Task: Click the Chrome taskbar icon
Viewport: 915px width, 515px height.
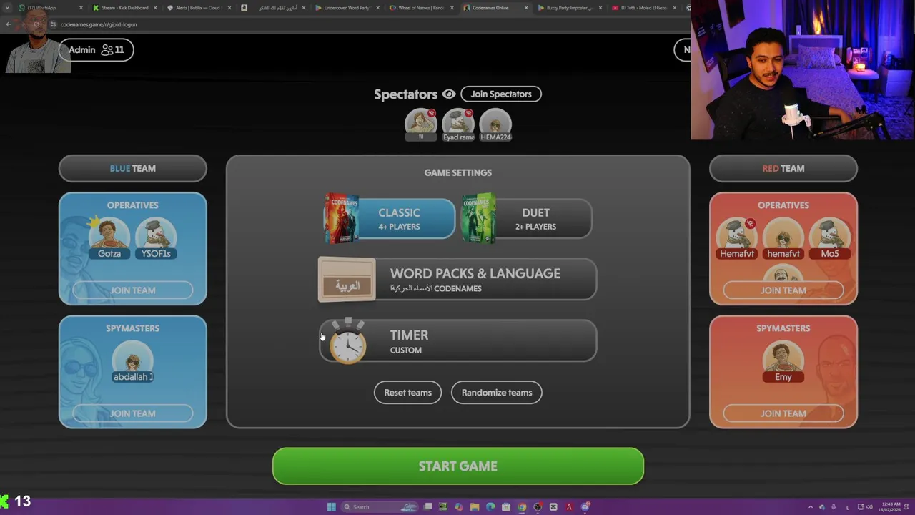Action: [x=522, y=507]
